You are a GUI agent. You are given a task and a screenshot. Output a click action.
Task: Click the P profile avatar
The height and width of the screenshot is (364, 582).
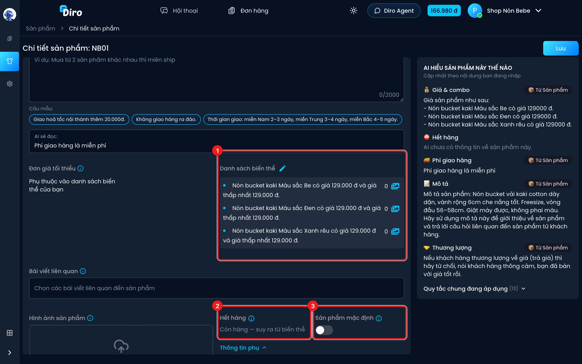pos(474,11)
